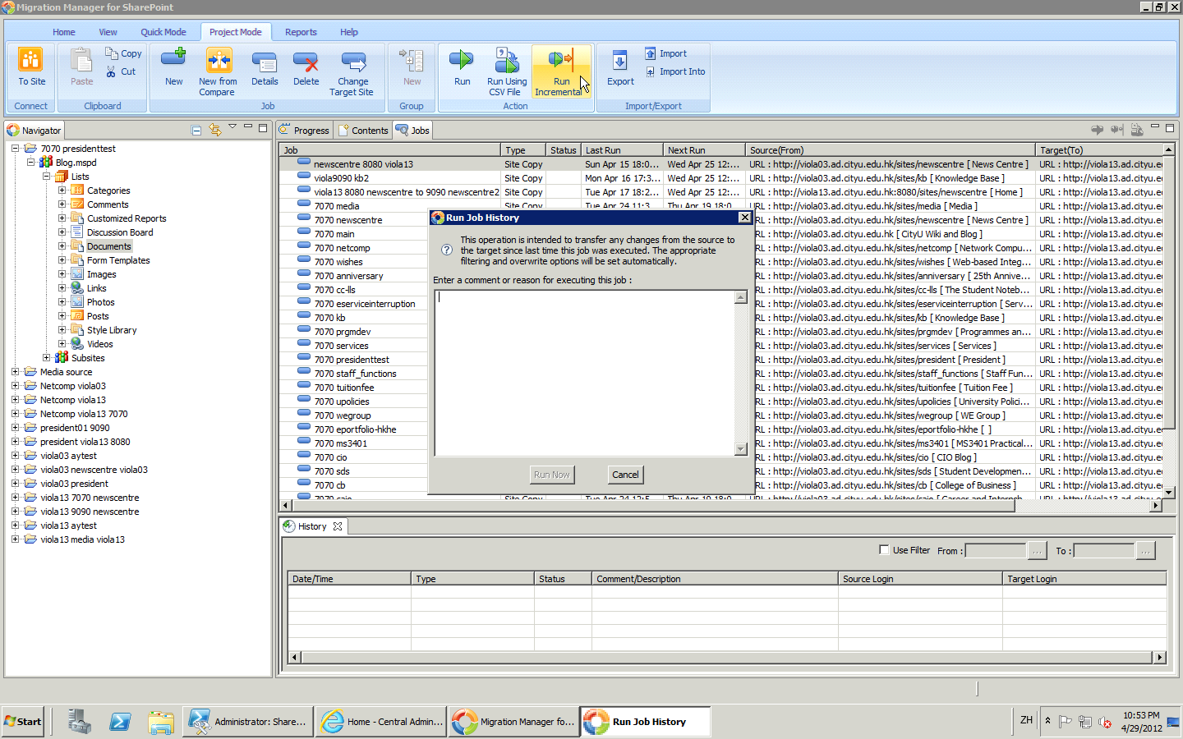Screen dimensions: 1183x739
Task: Expand the Categories list node
Action: click(x=62, y=190)
